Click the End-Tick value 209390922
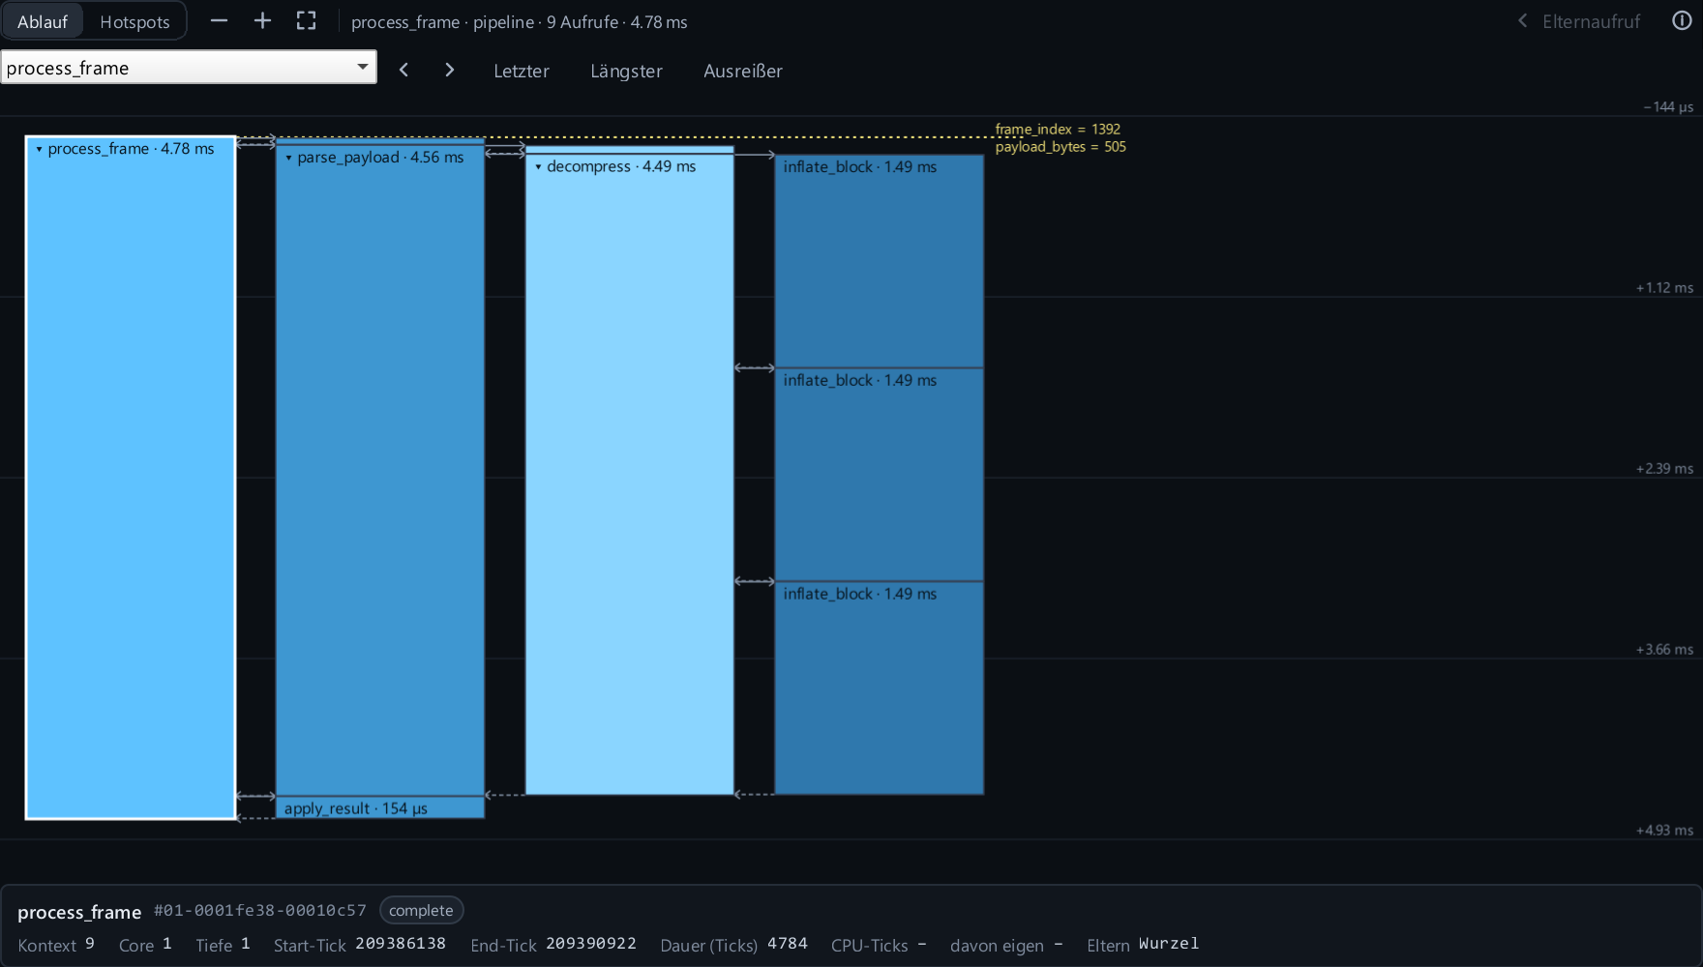 point(591,943)
